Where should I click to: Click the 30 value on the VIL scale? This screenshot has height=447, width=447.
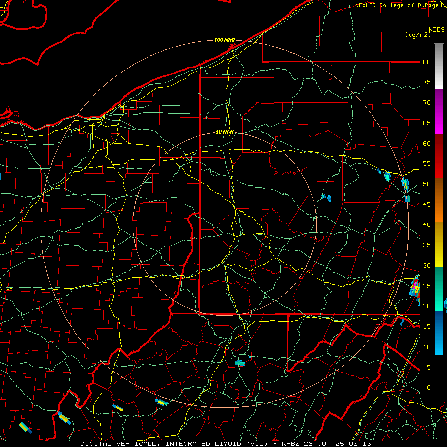pos(427,266)
